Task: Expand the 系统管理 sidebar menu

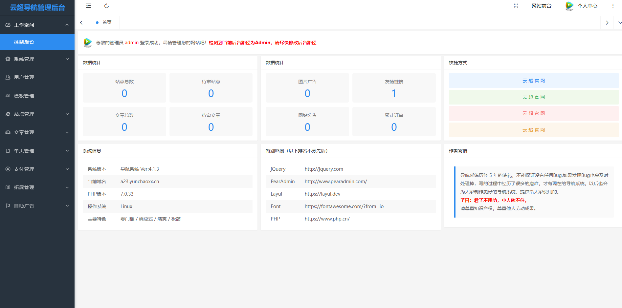Action: [x=37, y=59]
